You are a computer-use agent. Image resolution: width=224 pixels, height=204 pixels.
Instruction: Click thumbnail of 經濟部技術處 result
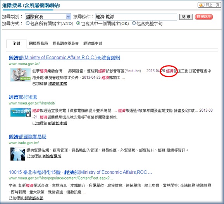click(21, 112)
